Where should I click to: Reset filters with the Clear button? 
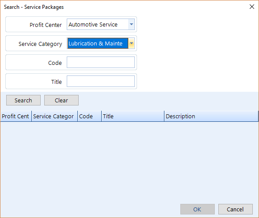pyautogui.click(x=61, y=100)
